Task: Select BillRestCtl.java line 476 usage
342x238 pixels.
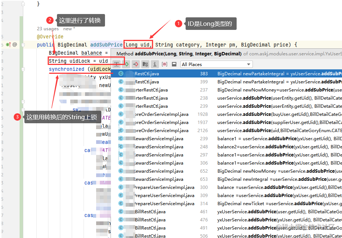Action: coord(226,220)
